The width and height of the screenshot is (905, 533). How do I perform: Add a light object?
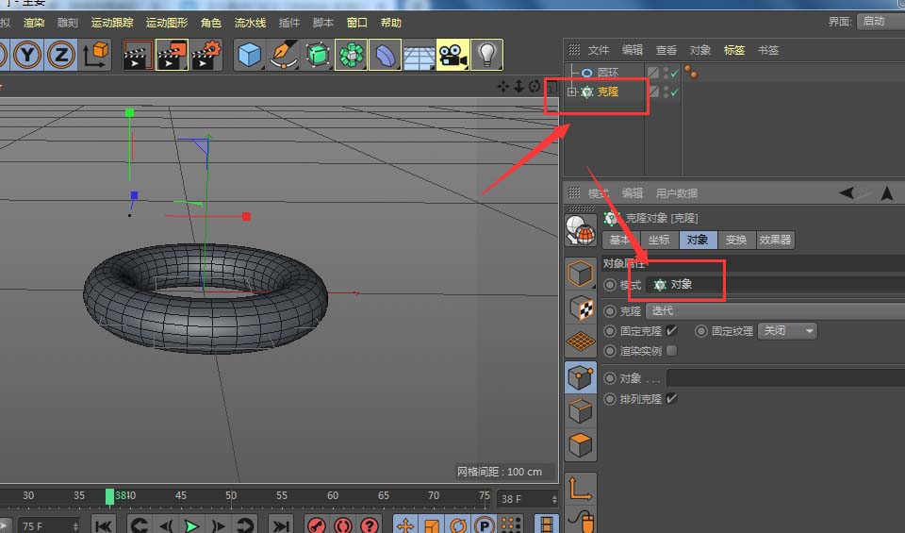pos(485,56)
